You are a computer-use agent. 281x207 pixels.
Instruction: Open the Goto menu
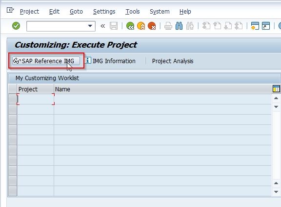click(76, 12)
